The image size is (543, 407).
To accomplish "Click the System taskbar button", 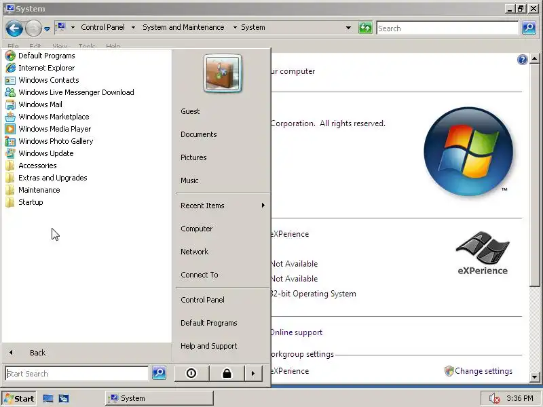I will pos(160,398).
